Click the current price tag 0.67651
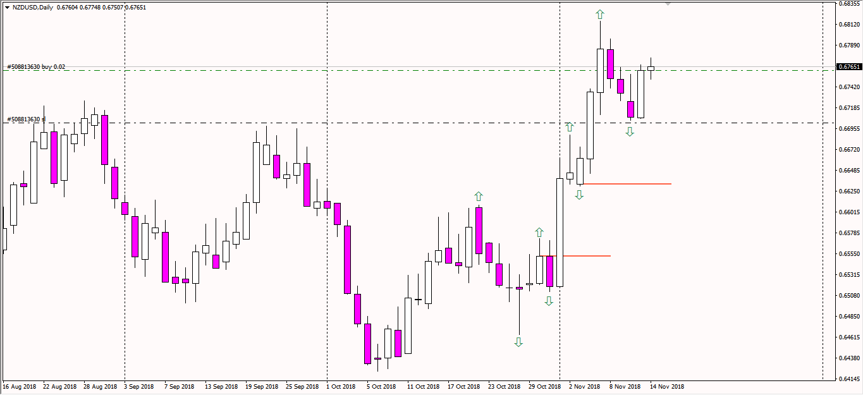Screen dimensions: 863x395 (848, 66)
